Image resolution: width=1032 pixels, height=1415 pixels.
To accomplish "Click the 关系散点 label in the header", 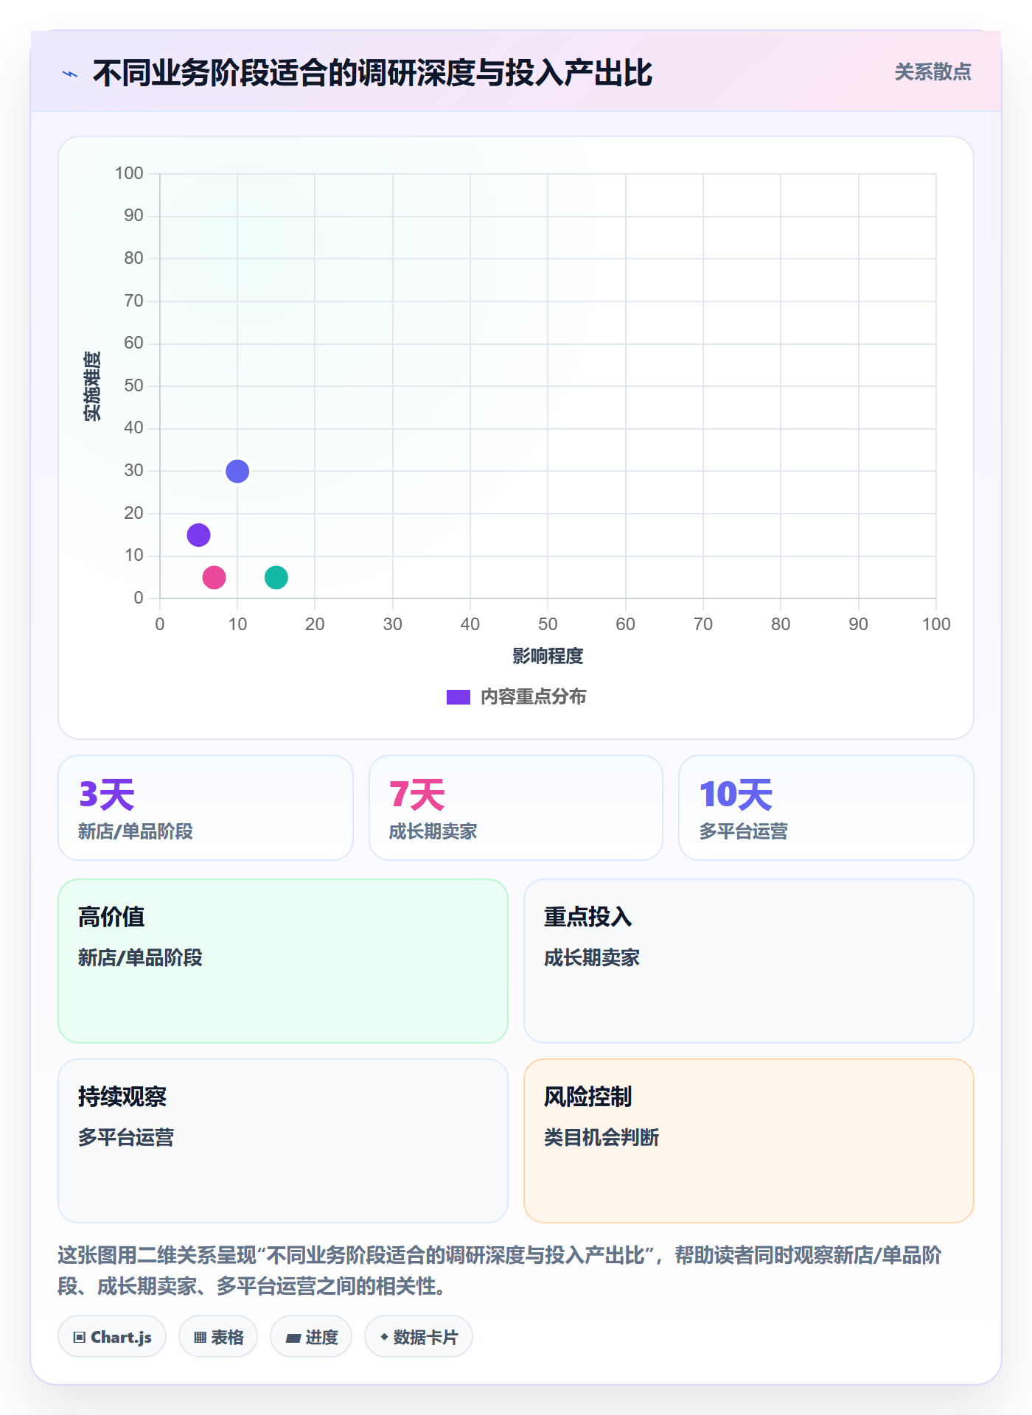I will tap(932, 72).
